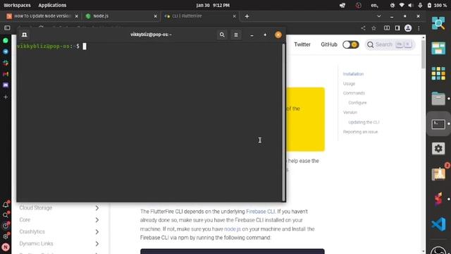The image size is (451, 254).
Task: Add a new sidebar app with plus
Action: point(6,97)
